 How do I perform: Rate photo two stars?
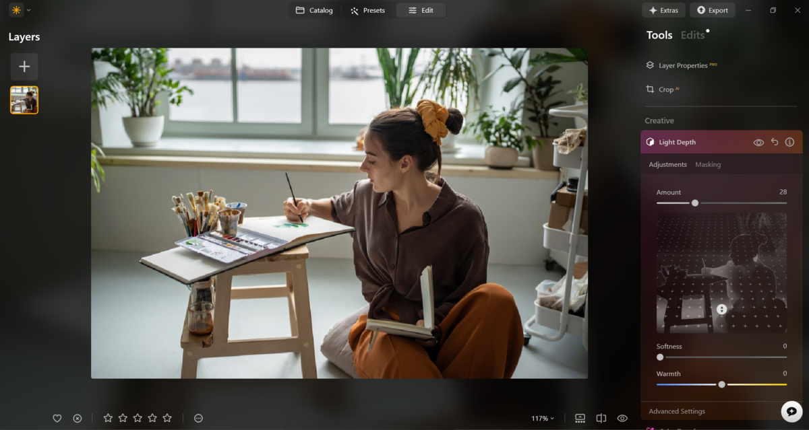(x=123, y=418)
